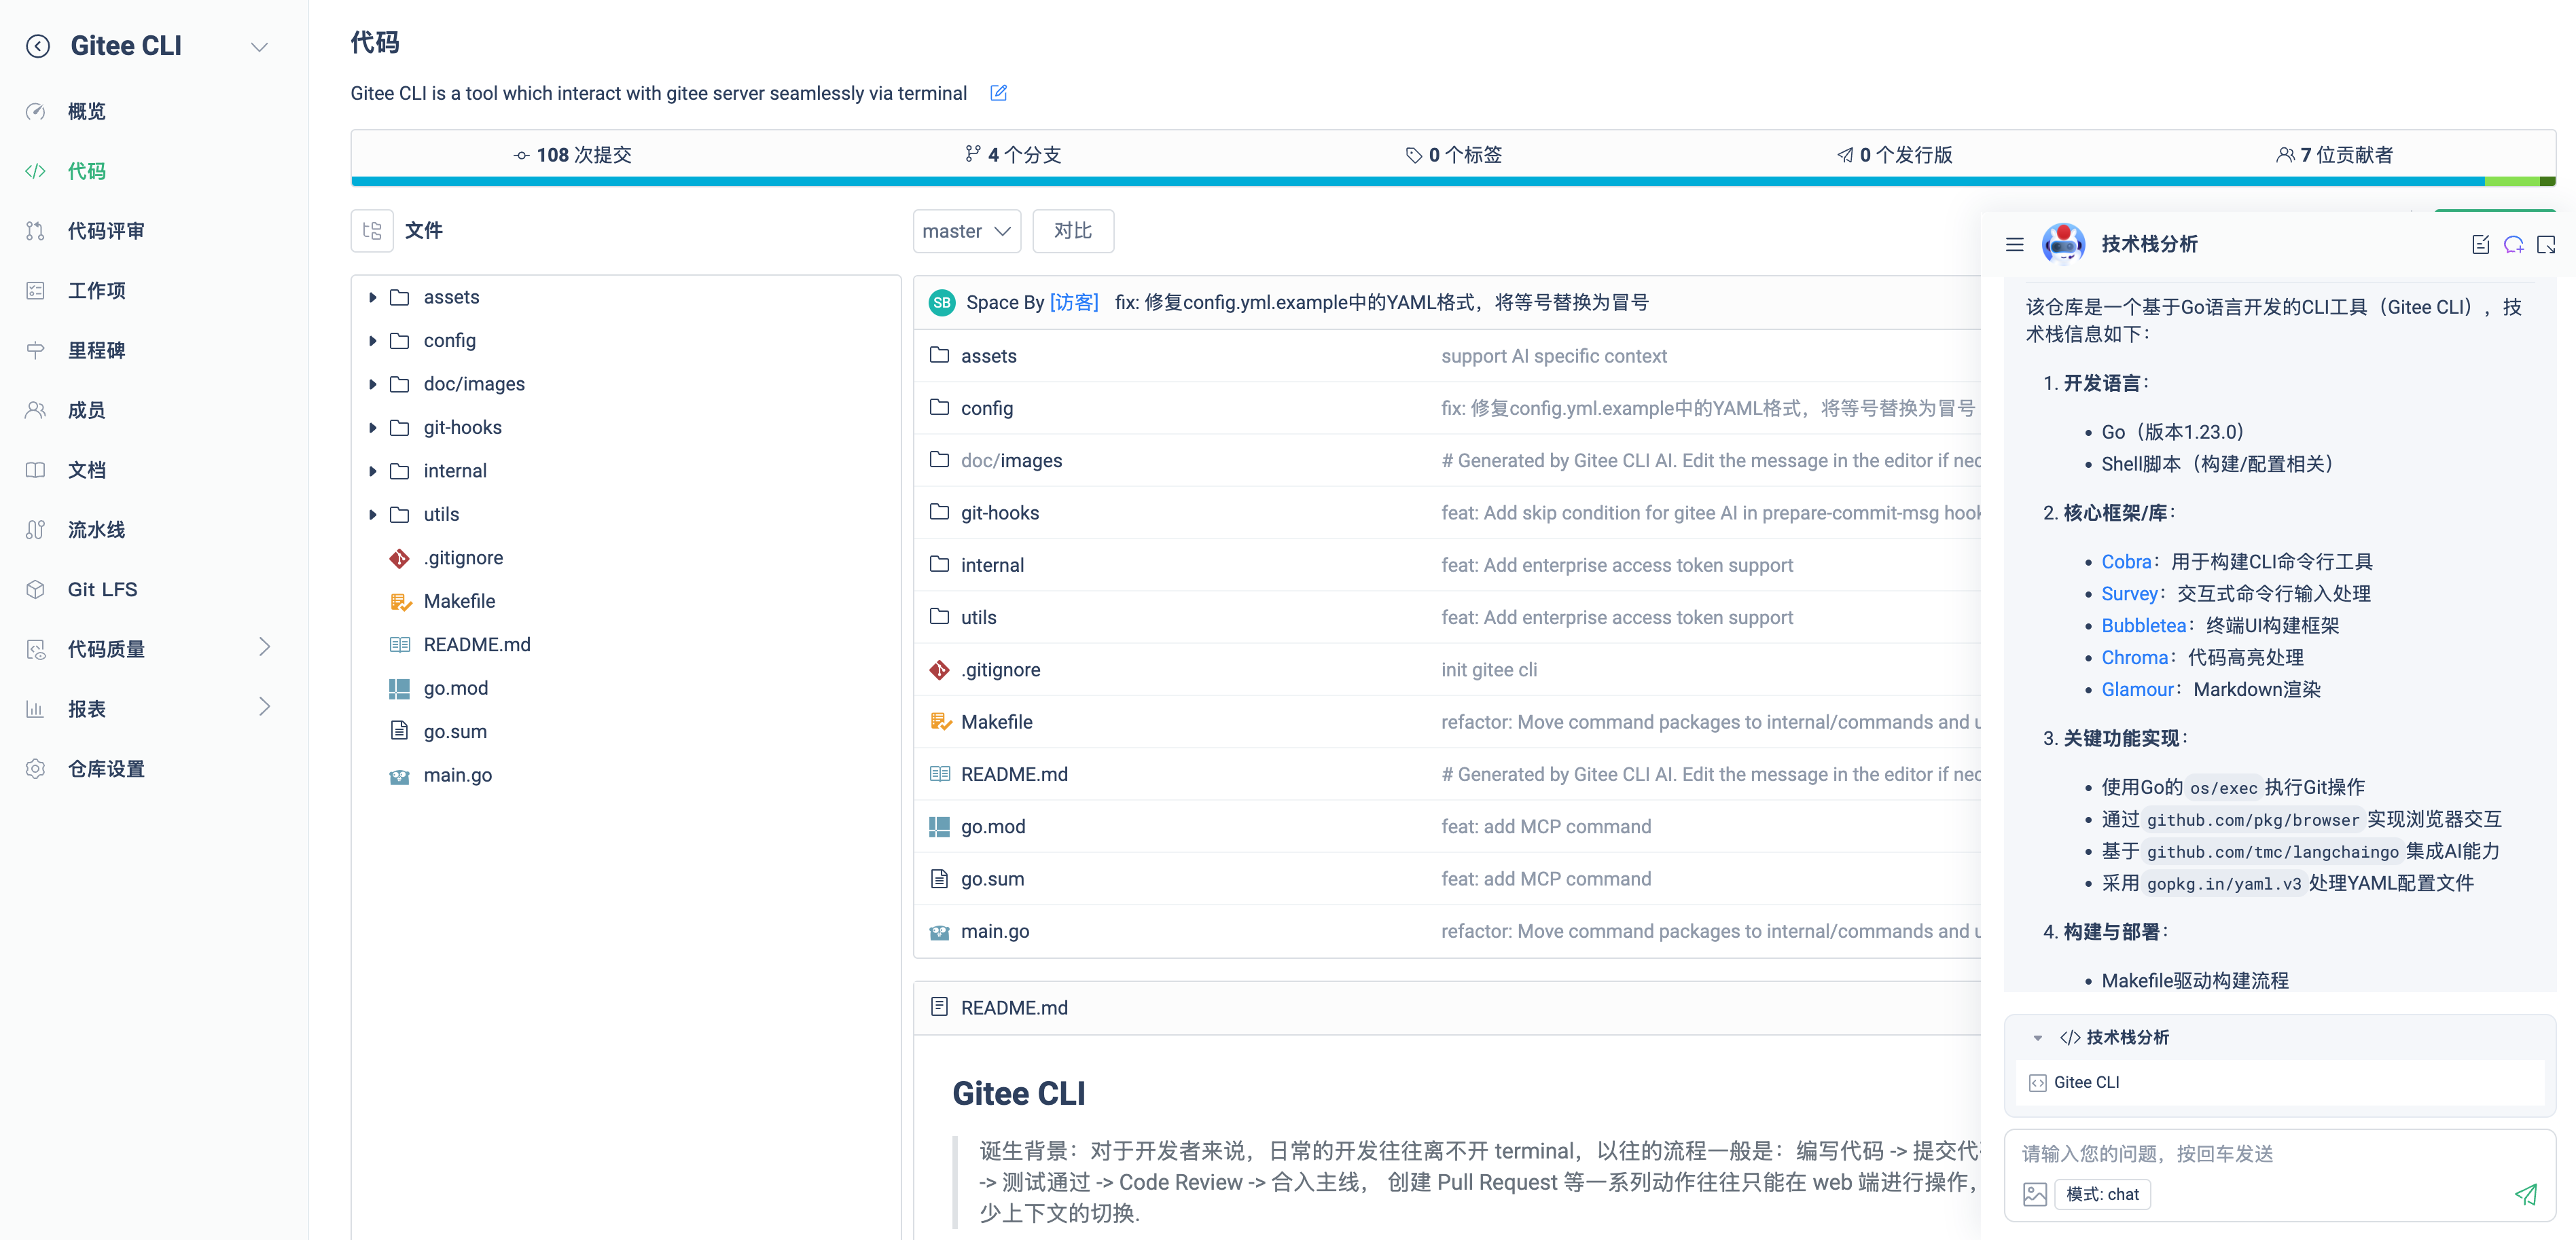Image resolution: width=2576 pixels, height=1240 pixels.
Task: Open the config folder in file list
Action: tap(986, 408)
